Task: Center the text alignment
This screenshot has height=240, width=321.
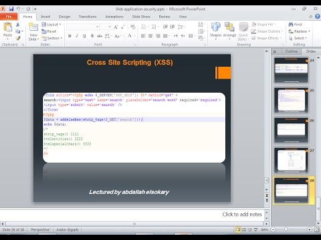Action: 150,36
